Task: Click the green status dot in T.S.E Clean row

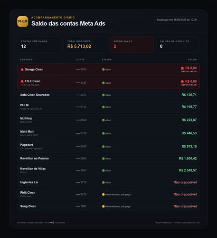Action: (104, 83)
